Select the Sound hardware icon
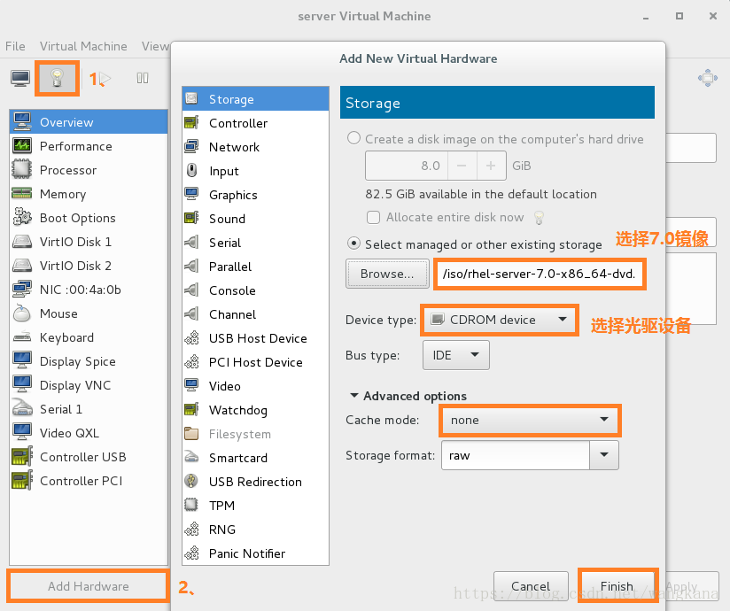The height and width of the screenshot is (611, 730). [191, 219]
